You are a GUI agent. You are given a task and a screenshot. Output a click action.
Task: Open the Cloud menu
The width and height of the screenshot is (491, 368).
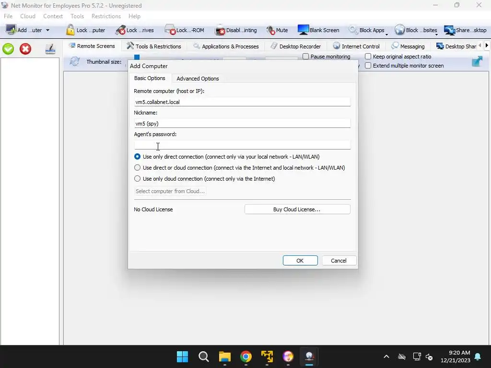[x=28, y=16]
